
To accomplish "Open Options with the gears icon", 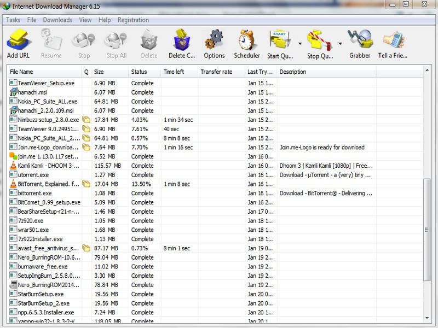I will tap(214, 40).
